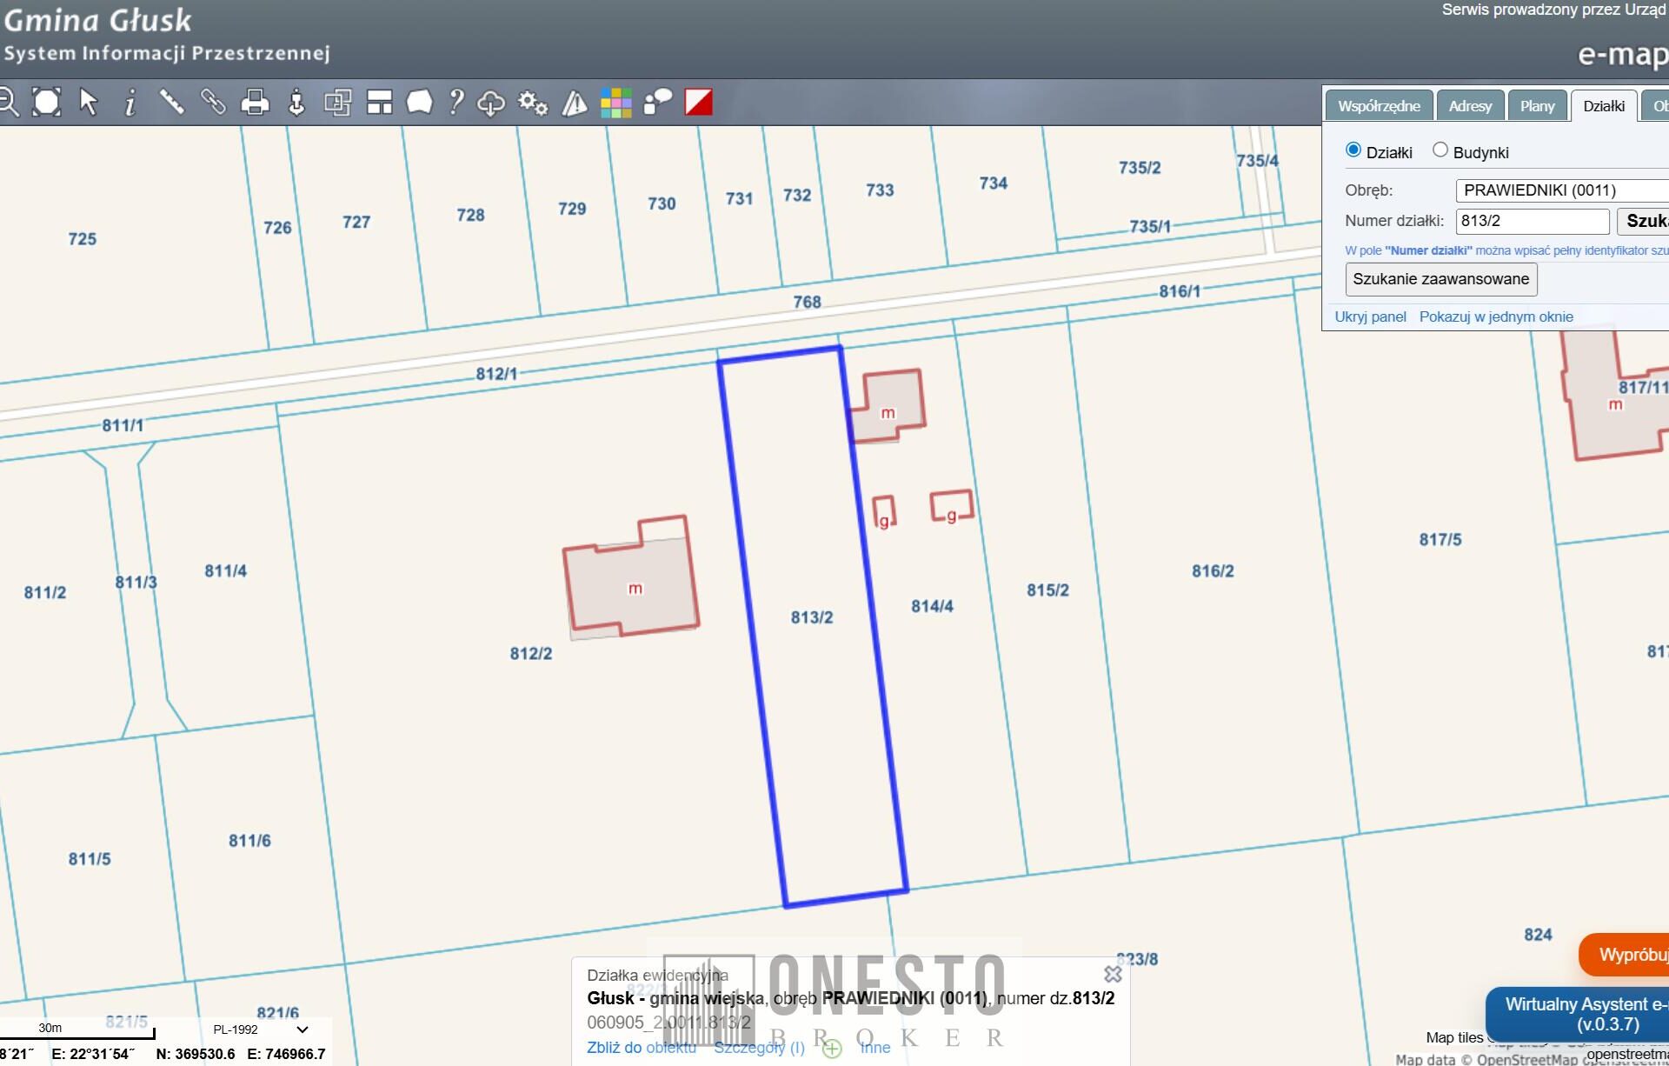1669x1066 pixels.
Task: Open the Plany tab
Action: tap(1537, 106)
